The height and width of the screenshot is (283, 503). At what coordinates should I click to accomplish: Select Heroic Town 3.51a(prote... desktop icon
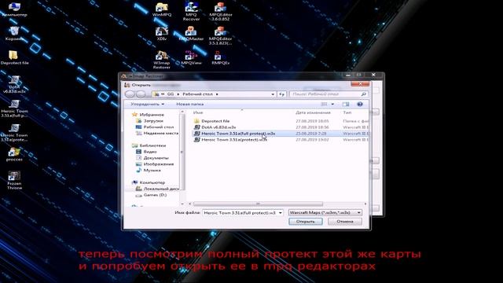[14, 133]
